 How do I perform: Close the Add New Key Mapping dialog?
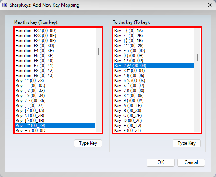[209, 5]
